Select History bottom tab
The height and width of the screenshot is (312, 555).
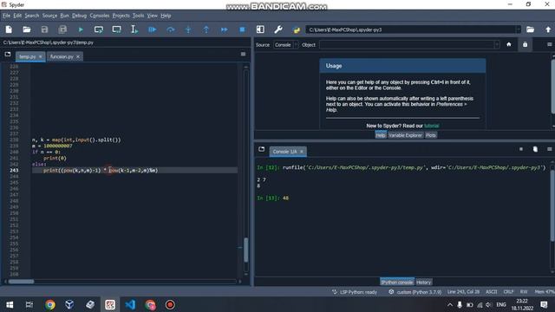tap(424, 282)
